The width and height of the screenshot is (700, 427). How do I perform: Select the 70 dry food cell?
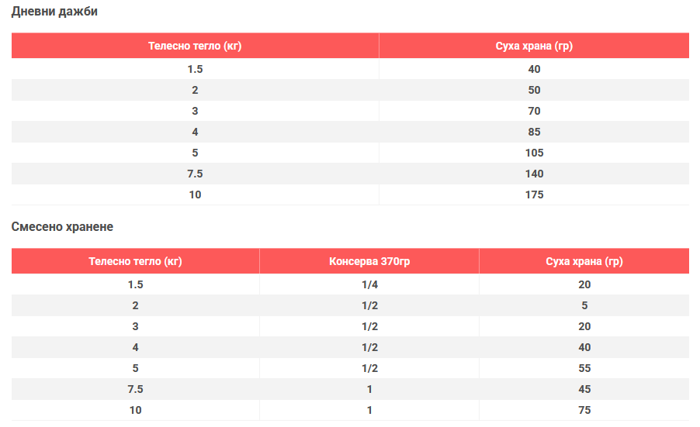click(534, 111)
